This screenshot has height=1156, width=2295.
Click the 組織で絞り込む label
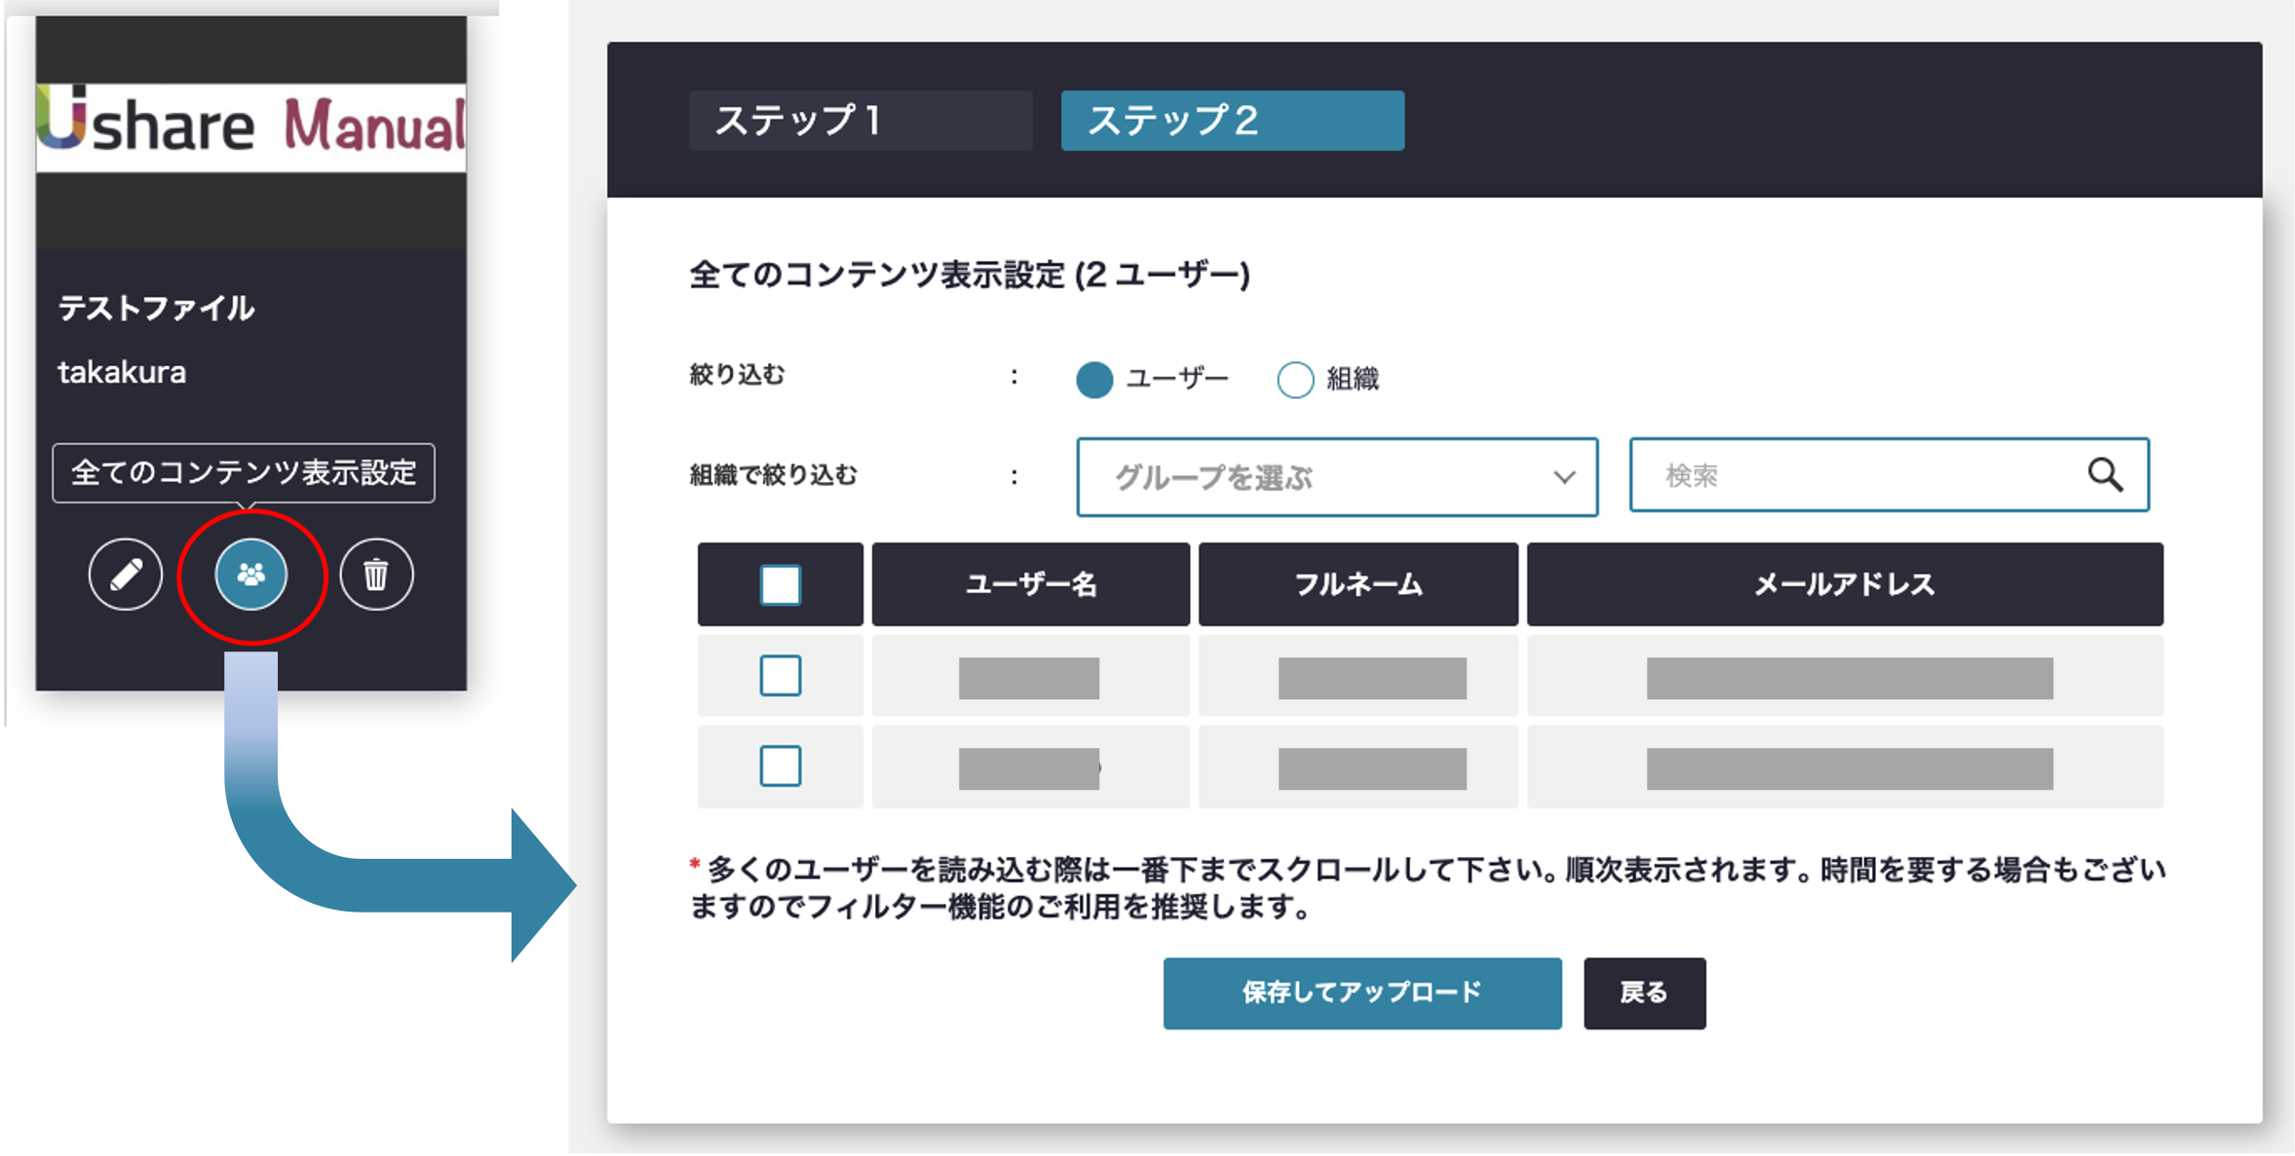coord(774,475)
